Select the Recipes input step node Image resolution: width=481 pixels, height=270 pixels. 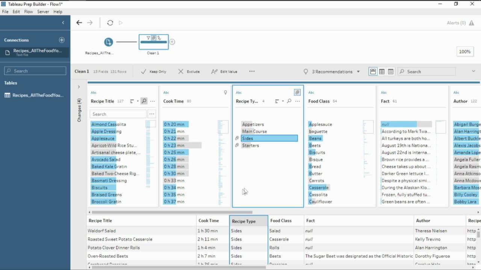click(x=109, y=42)
